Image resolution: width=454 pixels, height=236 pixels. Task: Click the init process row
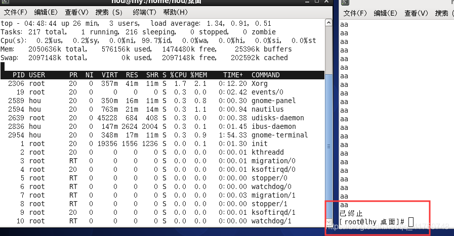pyautogui.click(x=162, y=144)
